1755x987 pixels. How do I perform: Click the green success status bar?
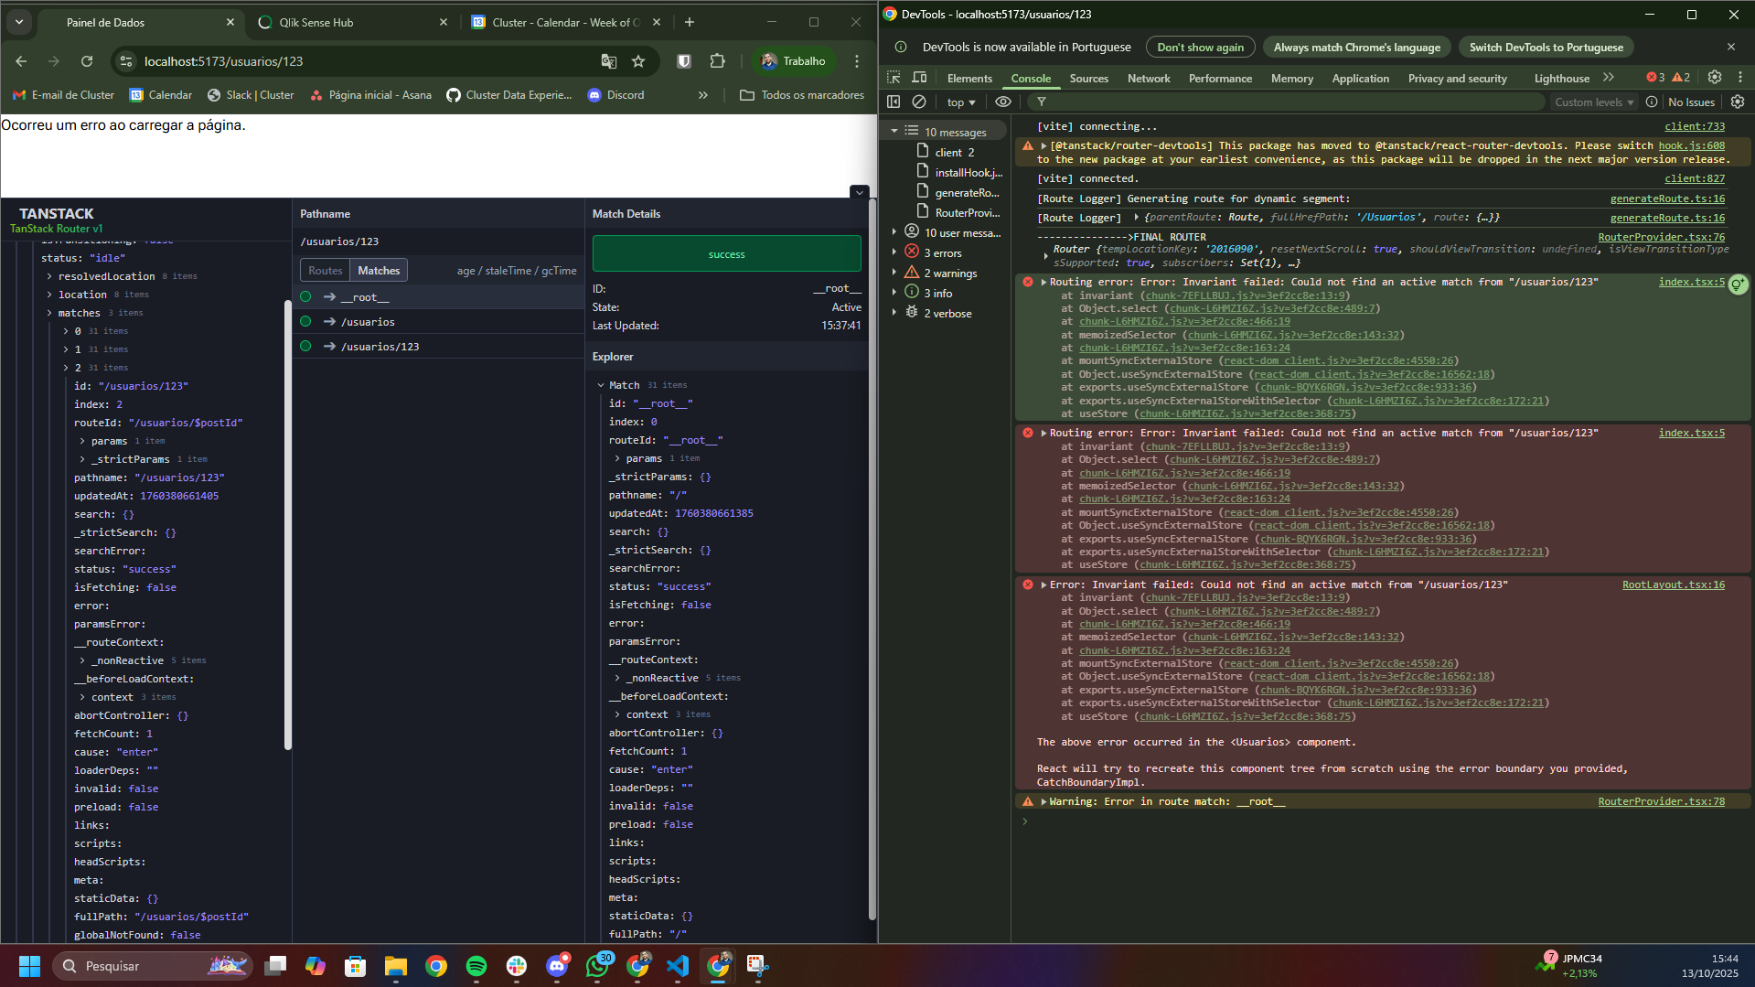click(726, 254)
